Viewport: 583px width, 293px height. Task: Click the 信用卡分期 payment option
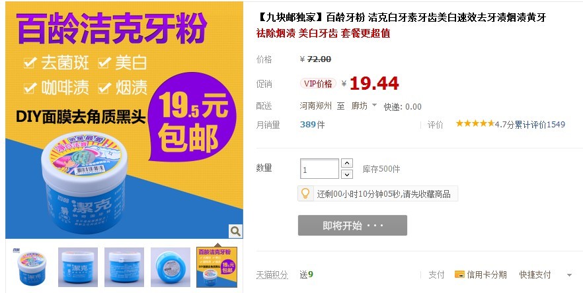486,275
